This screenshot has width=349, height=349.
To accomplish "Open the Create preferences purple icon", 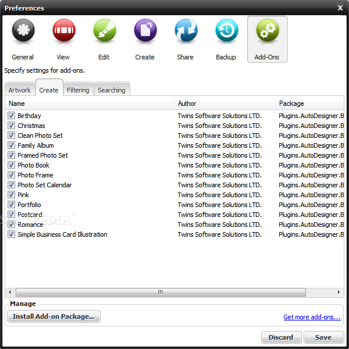I will (145, 30).
